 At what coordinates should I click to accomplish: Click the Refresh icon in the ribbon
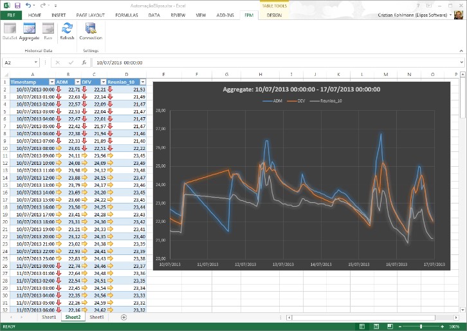point(67,32)
